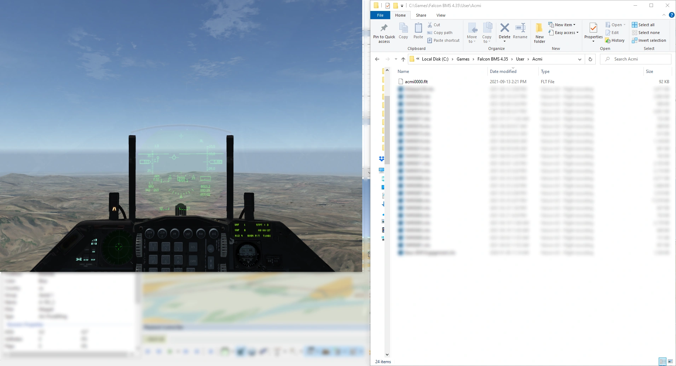Click the 24 items status bar text
This screenshot has height=366, width=676.
click(383, 362)
